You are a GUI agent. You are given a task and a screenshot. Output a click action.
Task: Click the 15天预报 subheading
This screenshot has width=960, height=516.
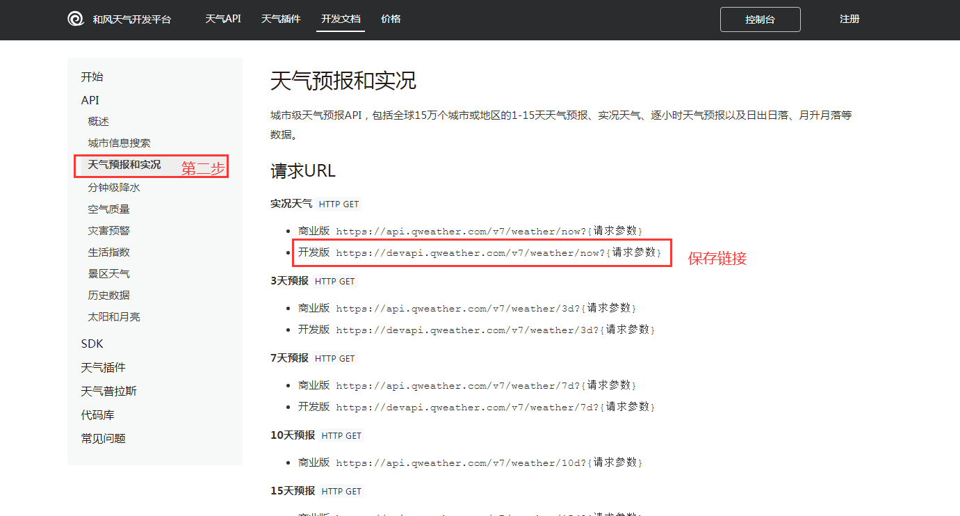(293, 491)
